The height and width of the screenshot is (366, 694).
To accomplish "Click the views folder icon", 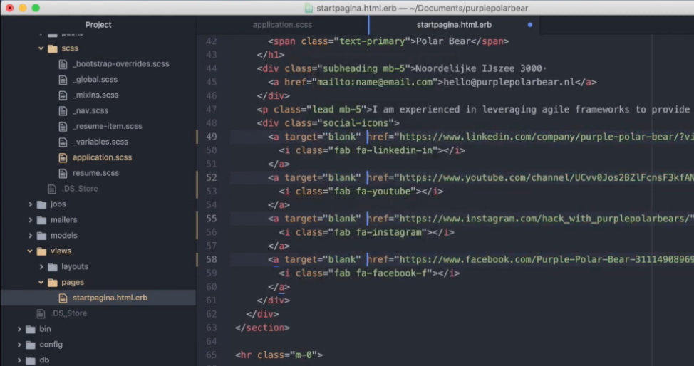I will click(41, 251).
